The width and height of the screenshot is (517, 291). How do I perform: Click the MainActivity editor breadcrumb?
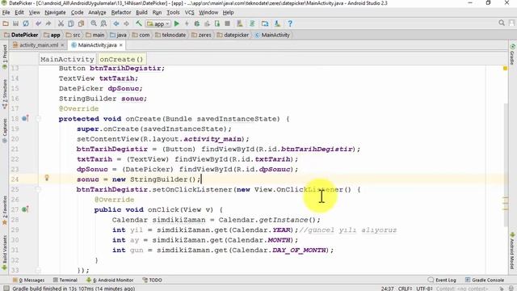click(x=67, y=59)
